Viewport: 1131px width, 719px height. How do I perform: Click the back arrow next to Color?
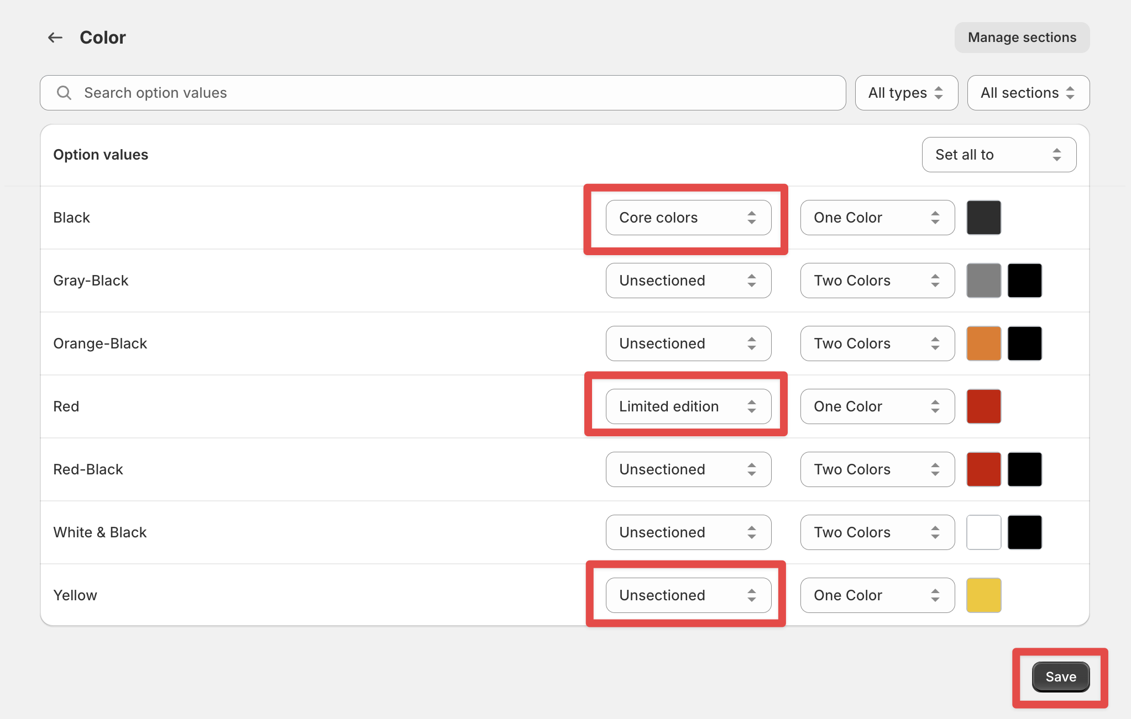coord(55,38)
